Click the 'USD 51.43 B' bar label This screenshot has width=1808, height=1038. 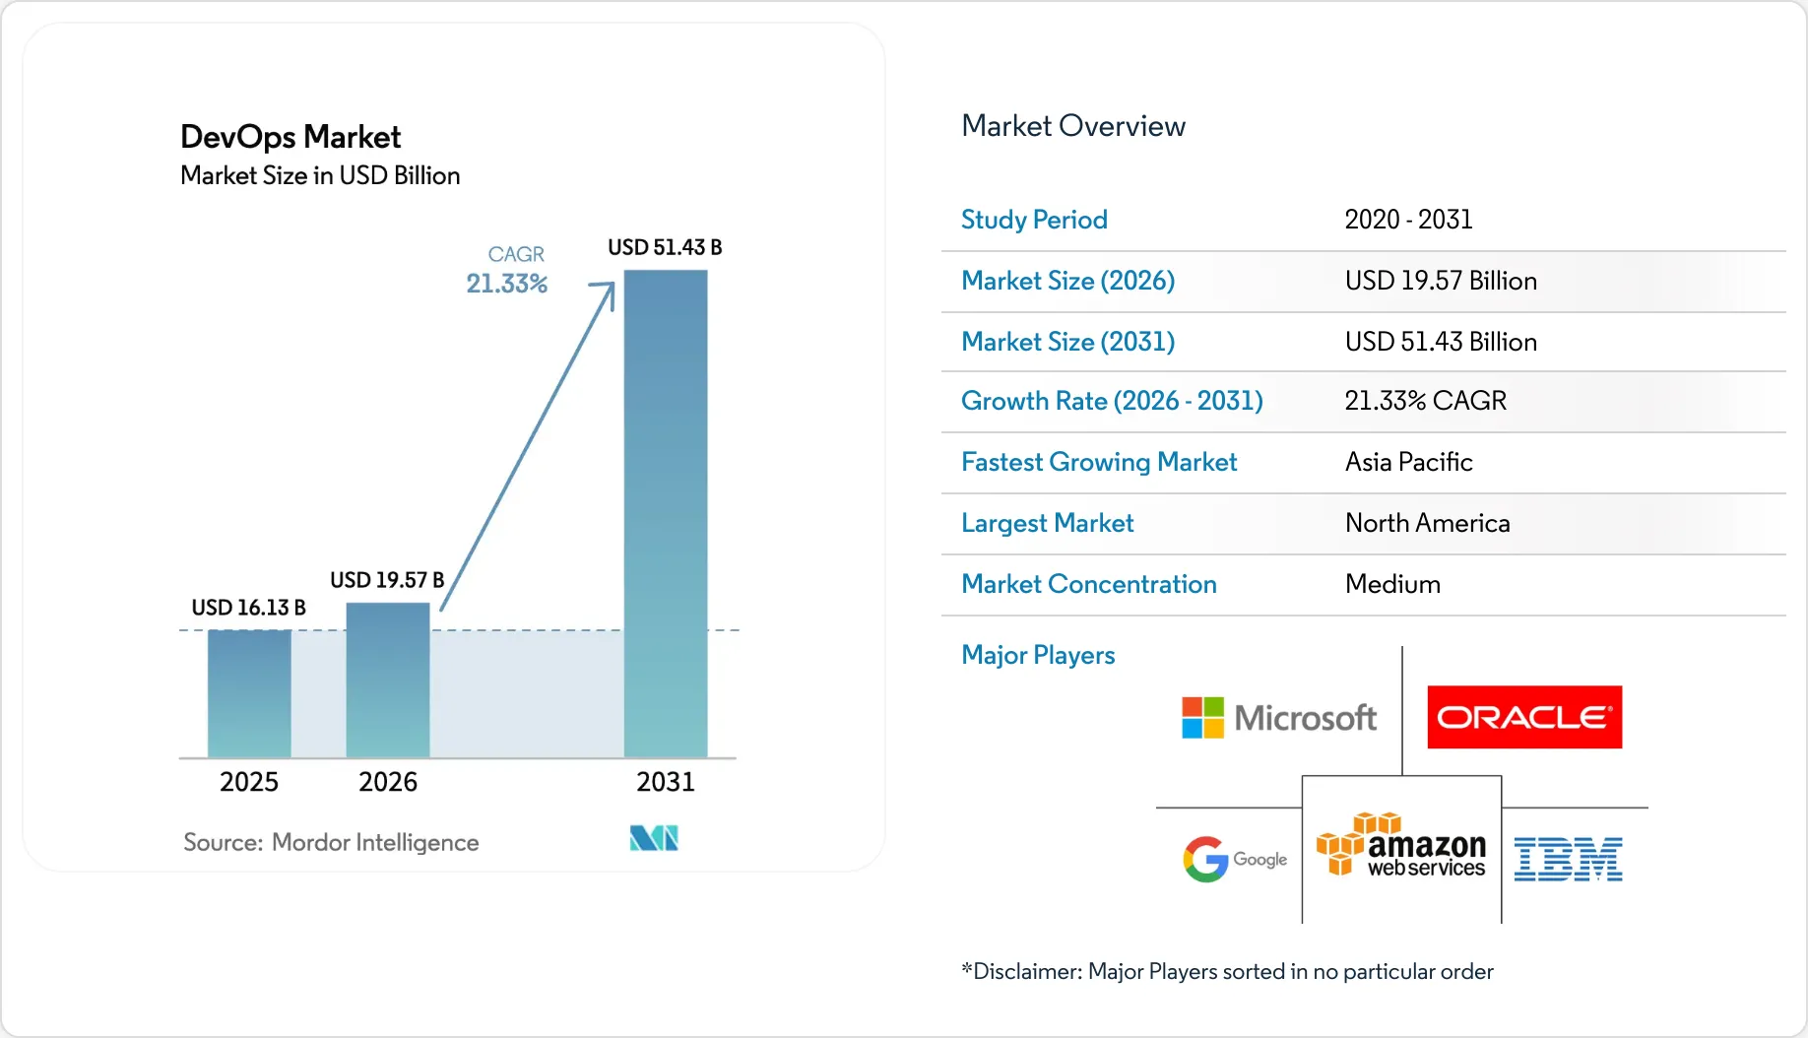665,247
